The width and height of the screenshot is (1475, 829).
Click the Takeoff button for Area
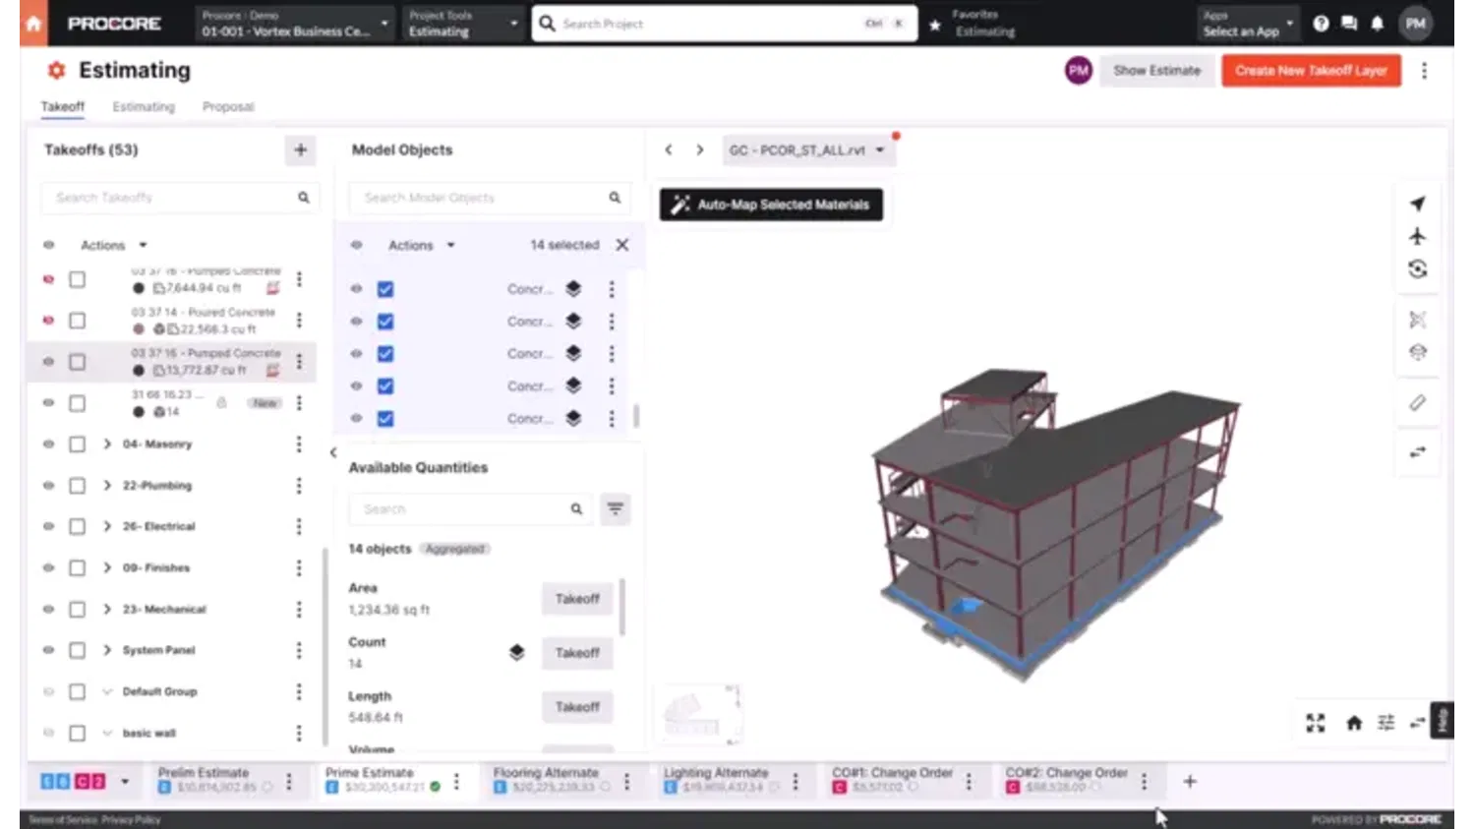click(x=577, y=599)
